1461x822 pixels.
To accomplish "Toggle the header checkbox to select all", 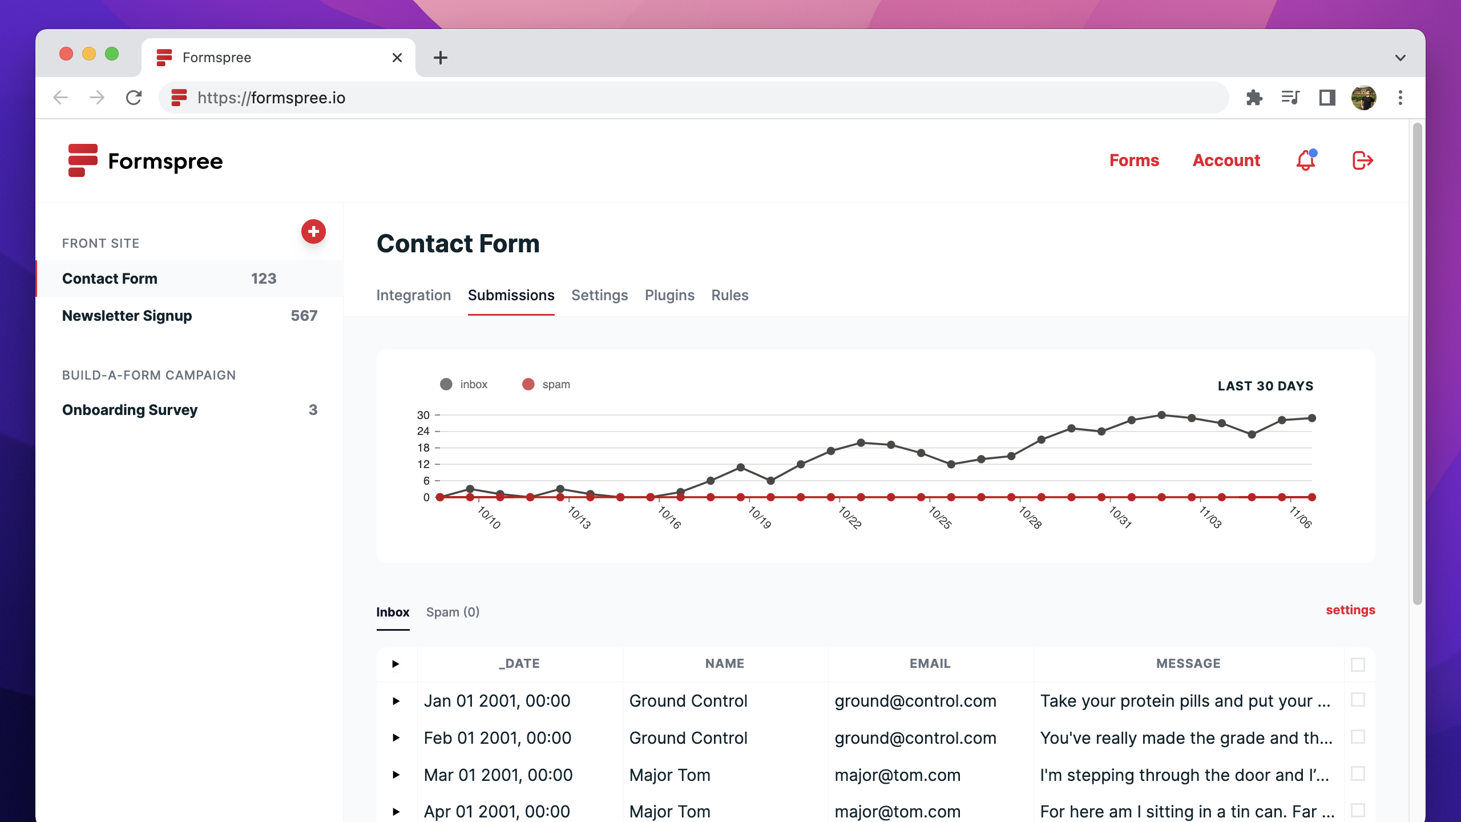I will point(1358,664).
